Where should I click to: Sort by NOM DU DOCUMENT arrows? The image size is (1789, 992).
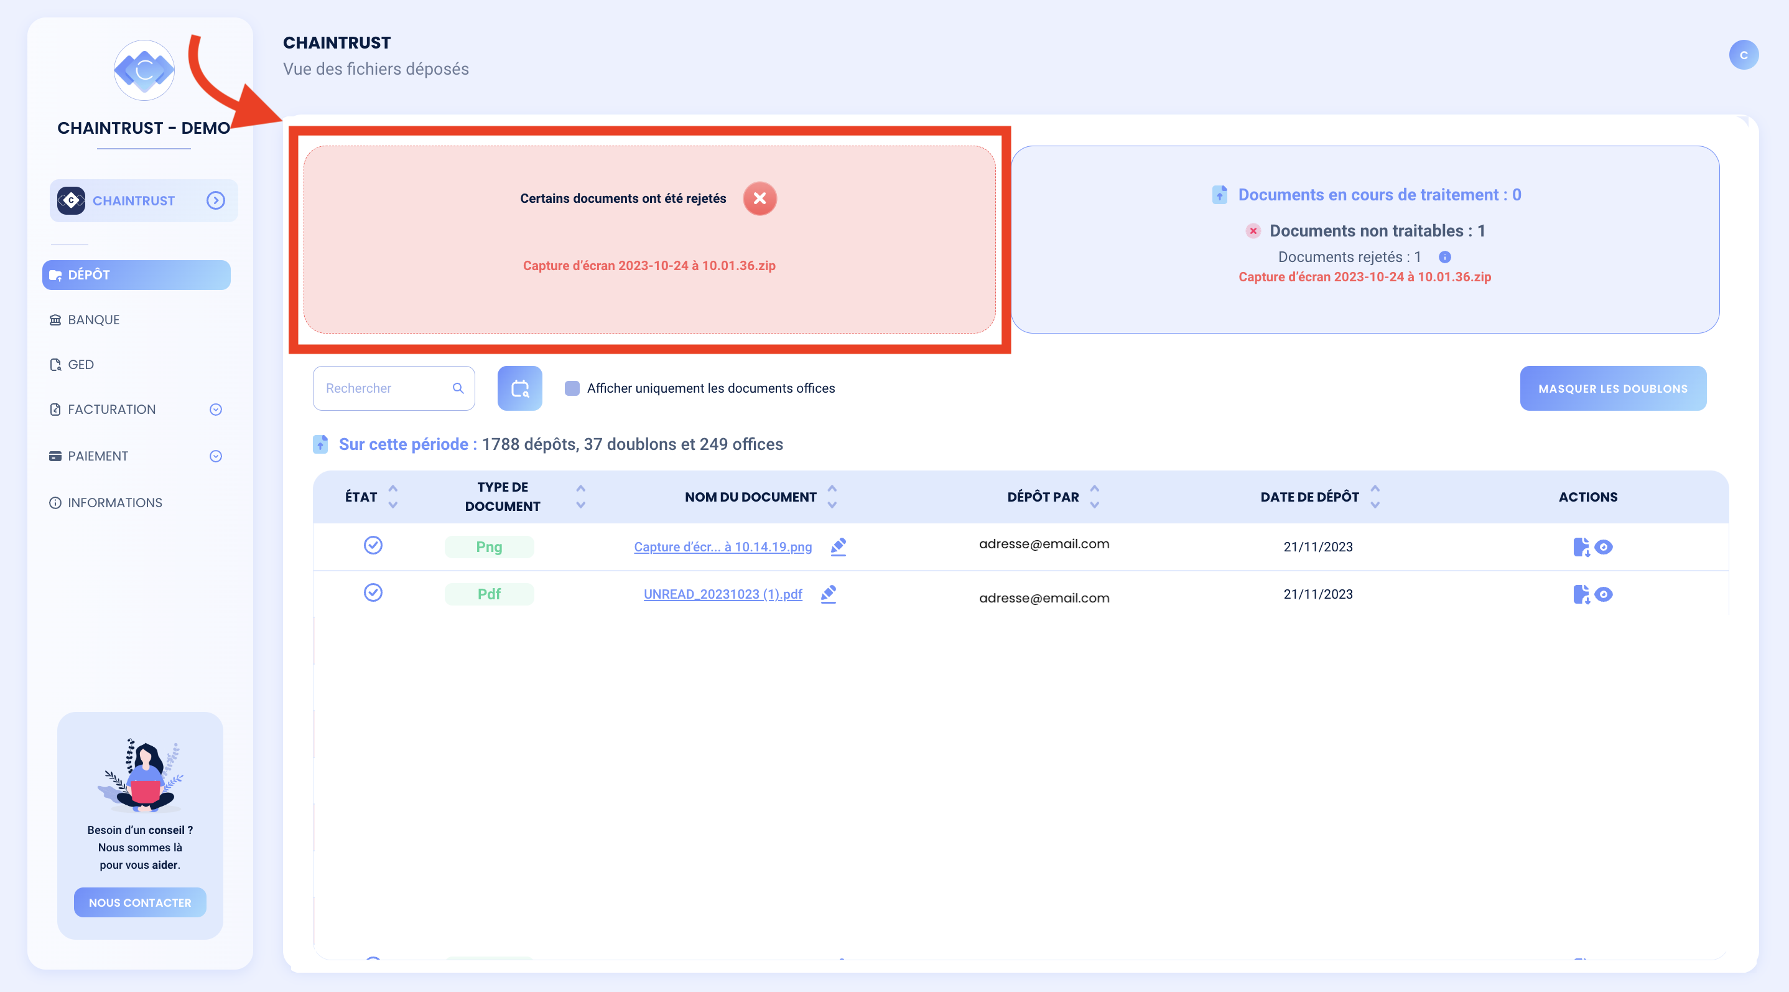[x=832, y=497]
